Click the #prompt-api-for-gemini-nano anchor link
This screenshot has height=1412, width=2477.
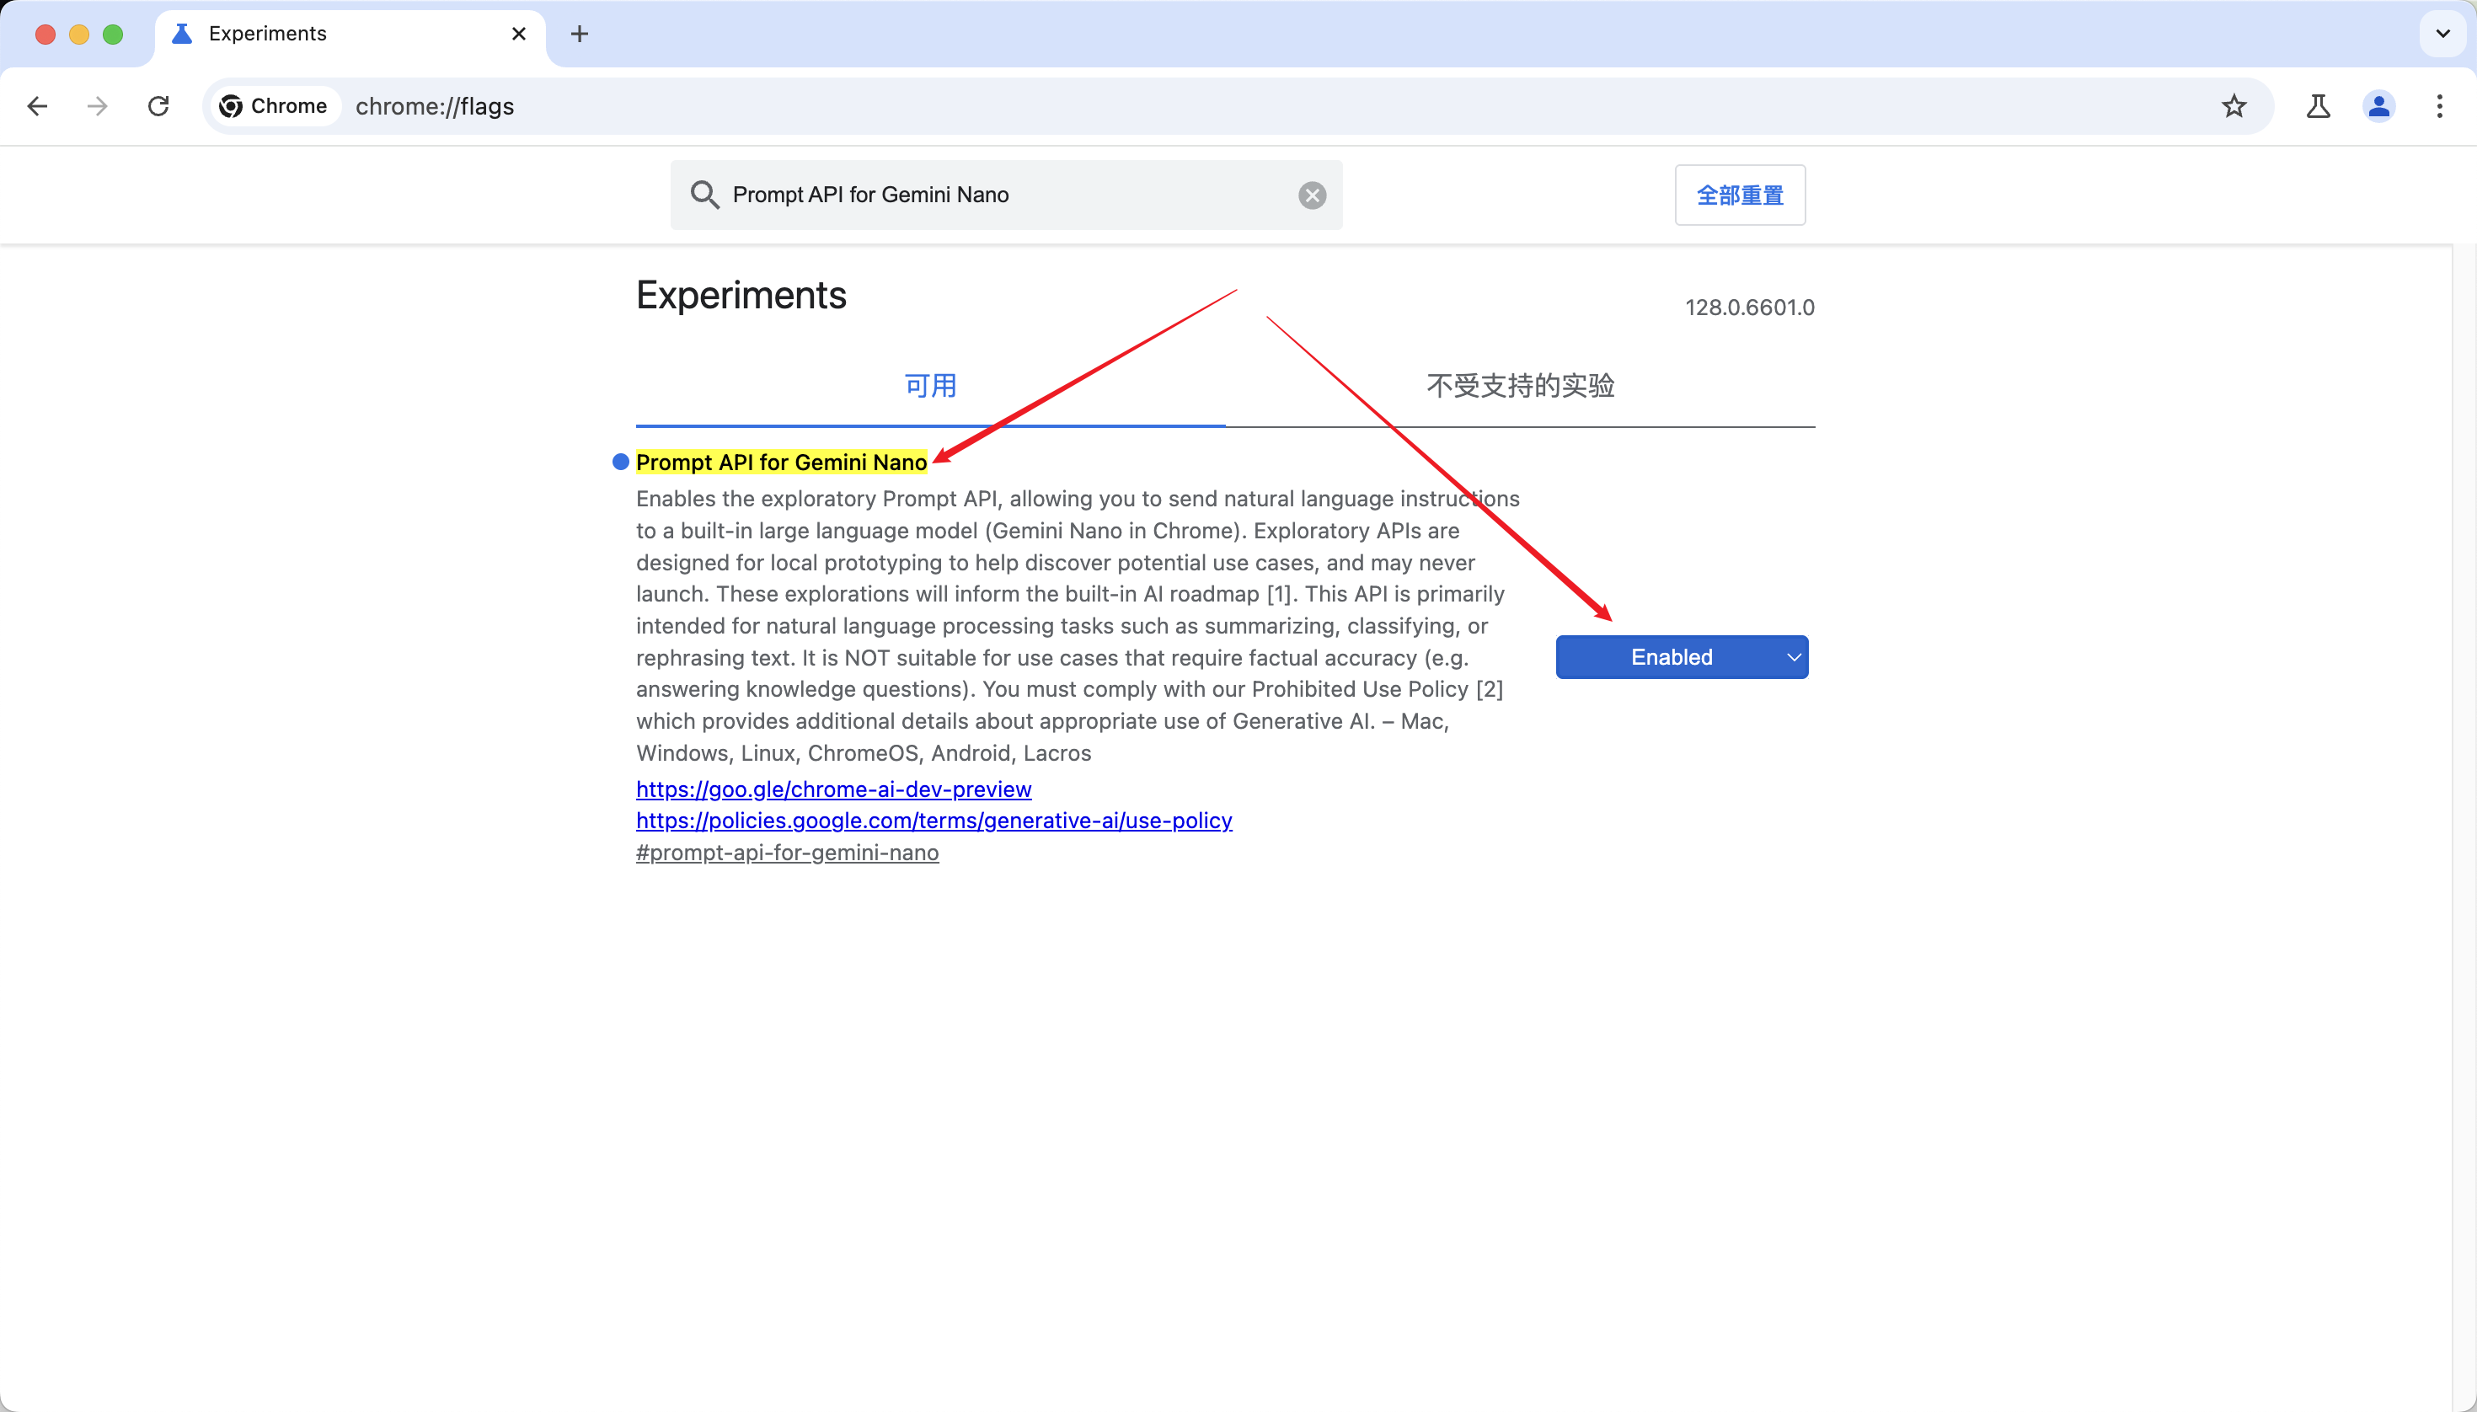click(788, 853)
